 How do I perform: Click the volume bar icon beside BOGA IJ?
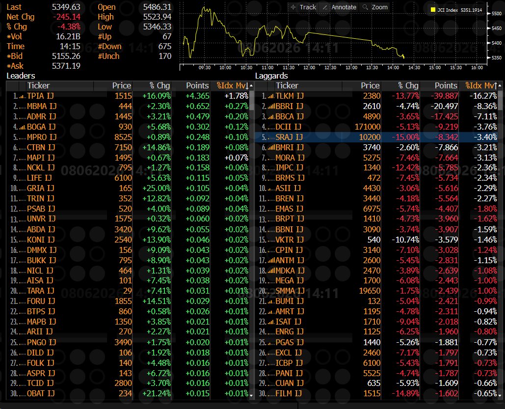[x=22, y=127]
